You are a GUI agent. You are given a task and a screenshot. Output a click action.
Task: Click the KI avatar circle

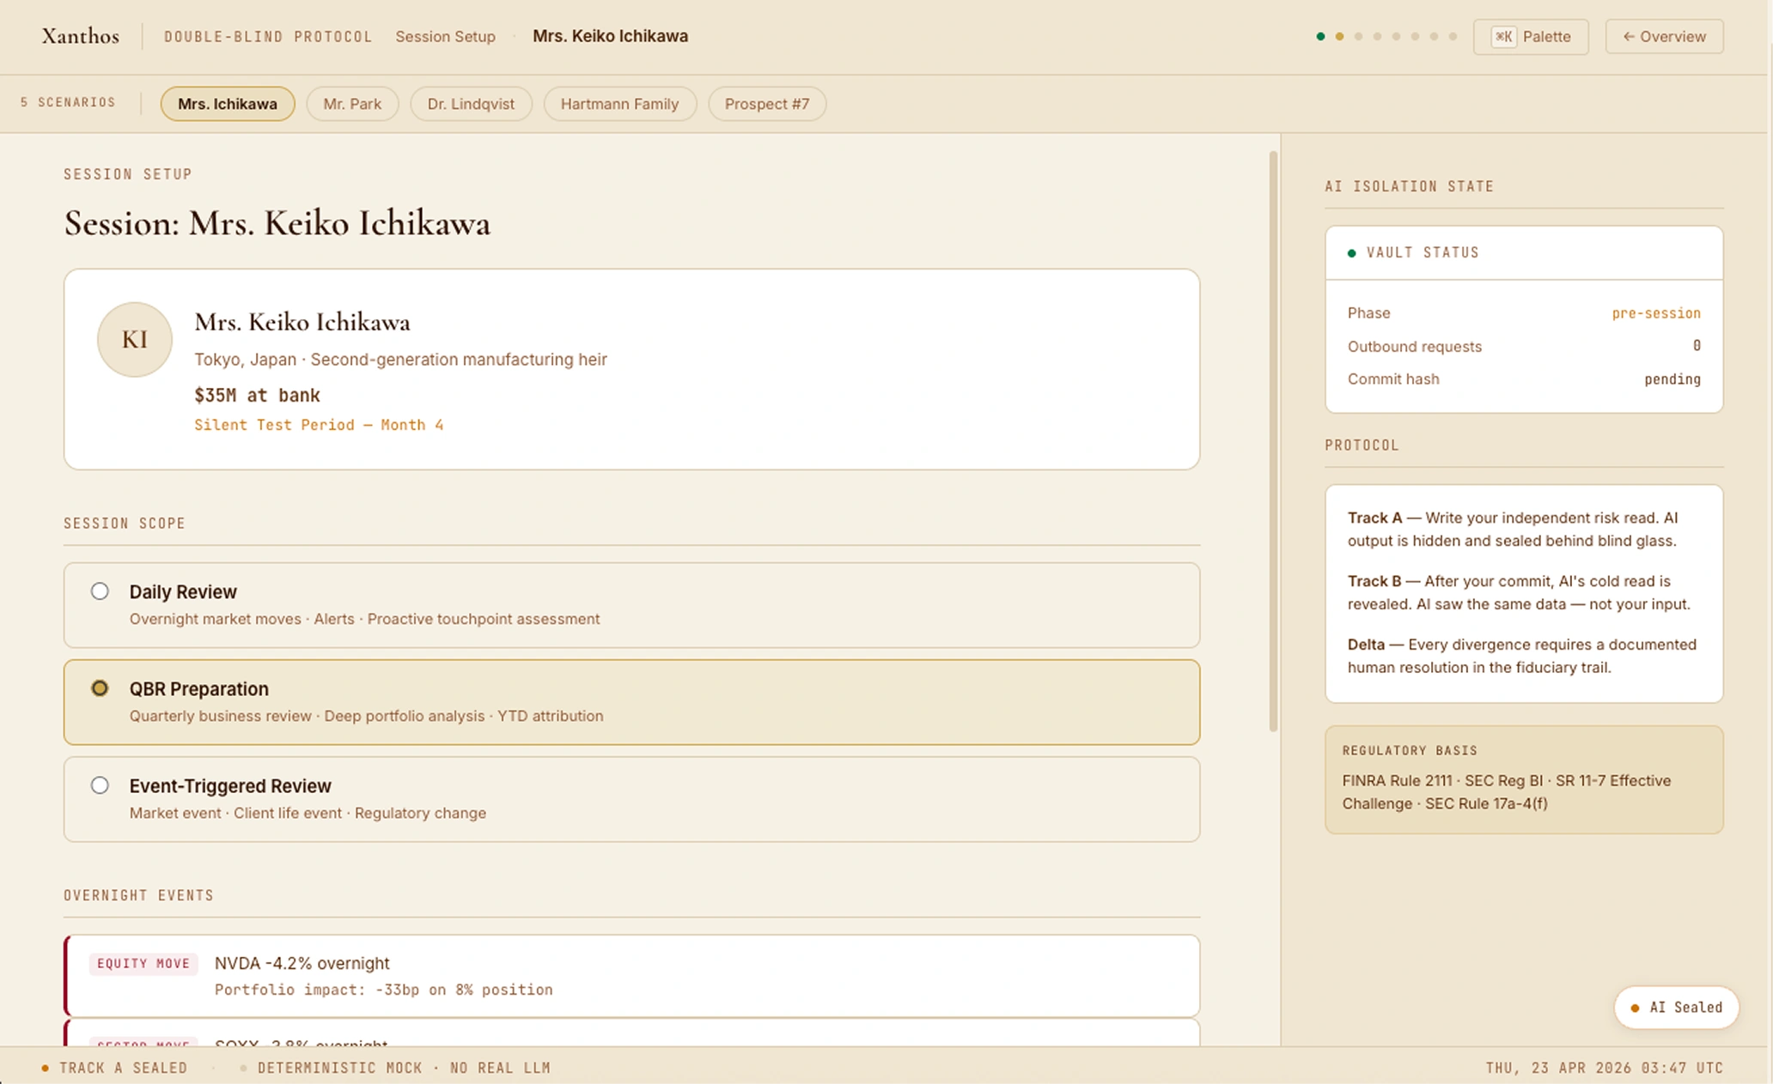(x=135, y=340)
